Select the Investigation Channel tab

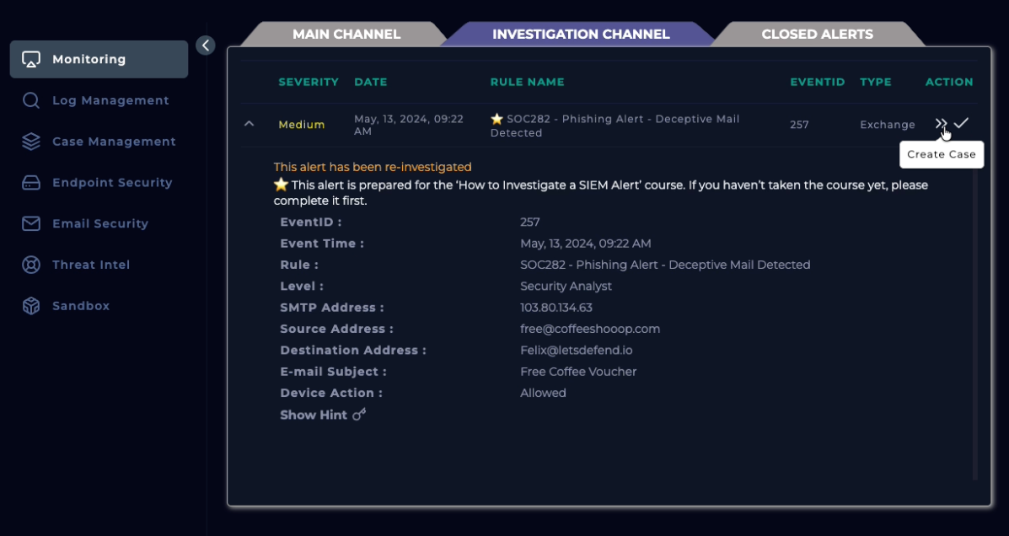click(581, 35)
